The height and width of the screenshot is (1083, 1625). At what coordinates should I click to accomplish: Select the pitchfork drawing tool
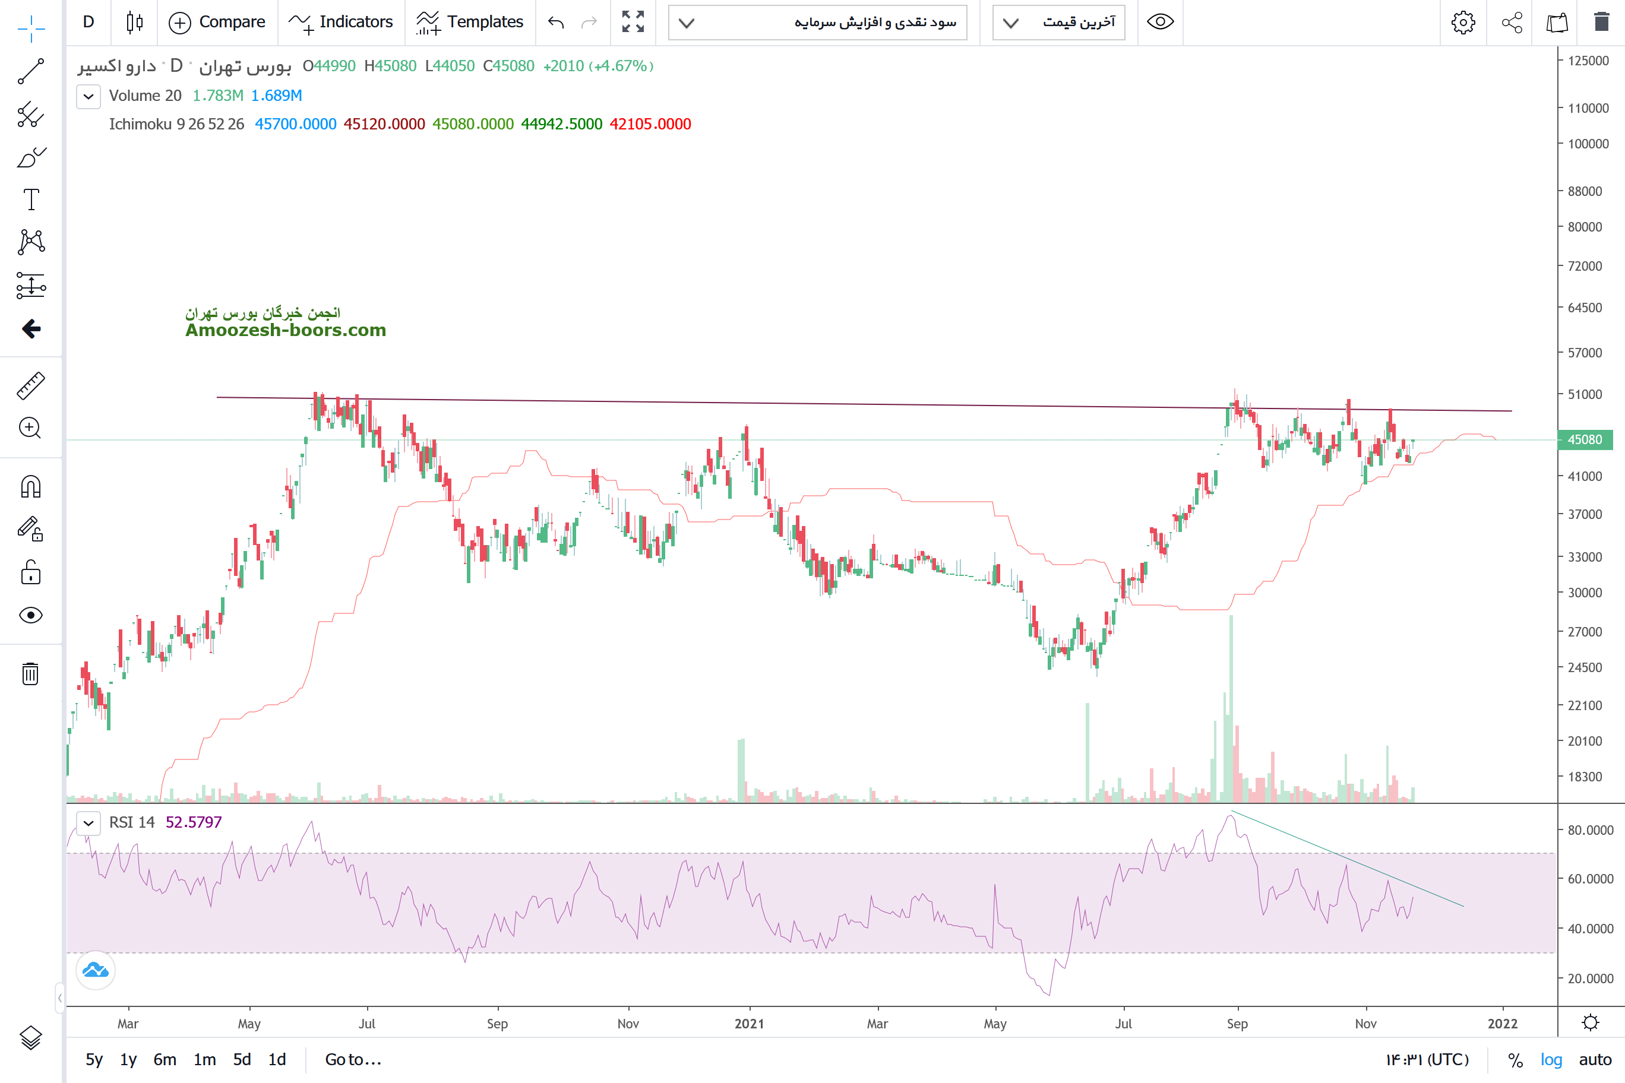point(31,115)
